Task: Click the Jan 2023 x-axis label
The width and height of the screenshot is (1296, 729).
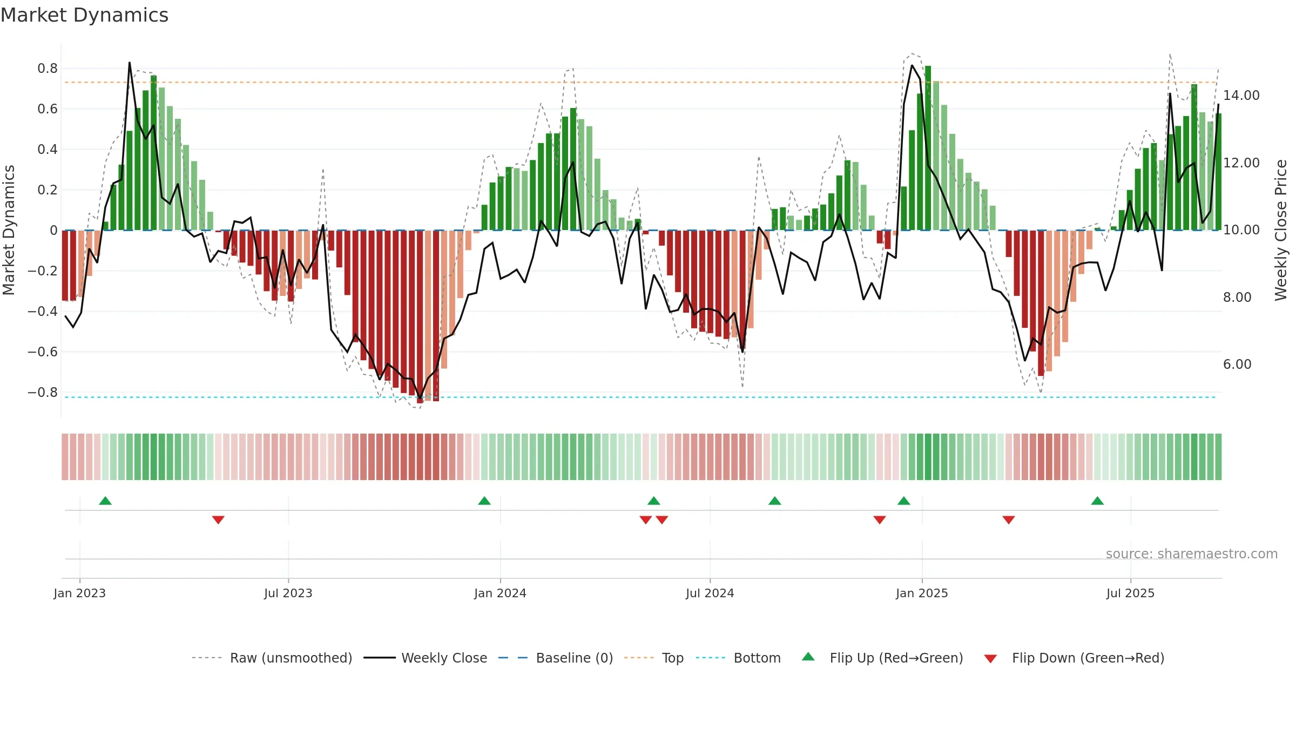Action: [80, 593]
